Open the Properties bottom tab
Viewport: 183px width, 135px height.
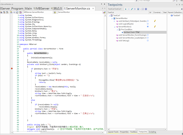click(124, 132)
